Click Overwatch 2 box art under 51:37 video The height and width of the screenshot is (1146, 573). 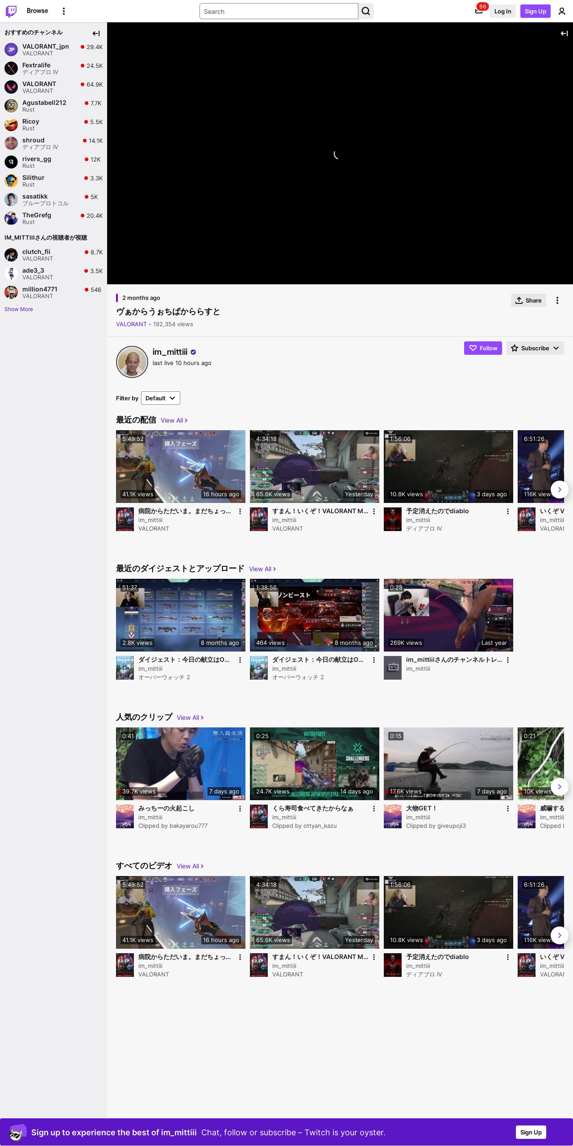[125, 668]
